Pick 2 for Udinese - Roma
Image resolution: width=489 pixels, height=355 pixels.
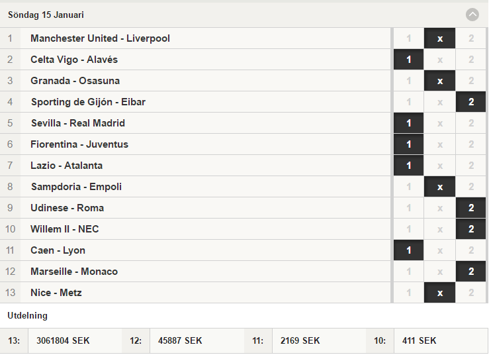pos(471,208)
